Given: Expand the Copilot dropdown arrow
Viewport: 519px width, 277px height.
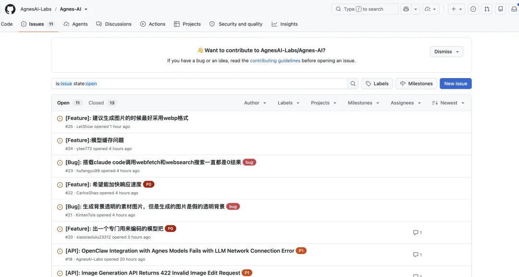Looking at the screenshot, I should pos(415,9).
